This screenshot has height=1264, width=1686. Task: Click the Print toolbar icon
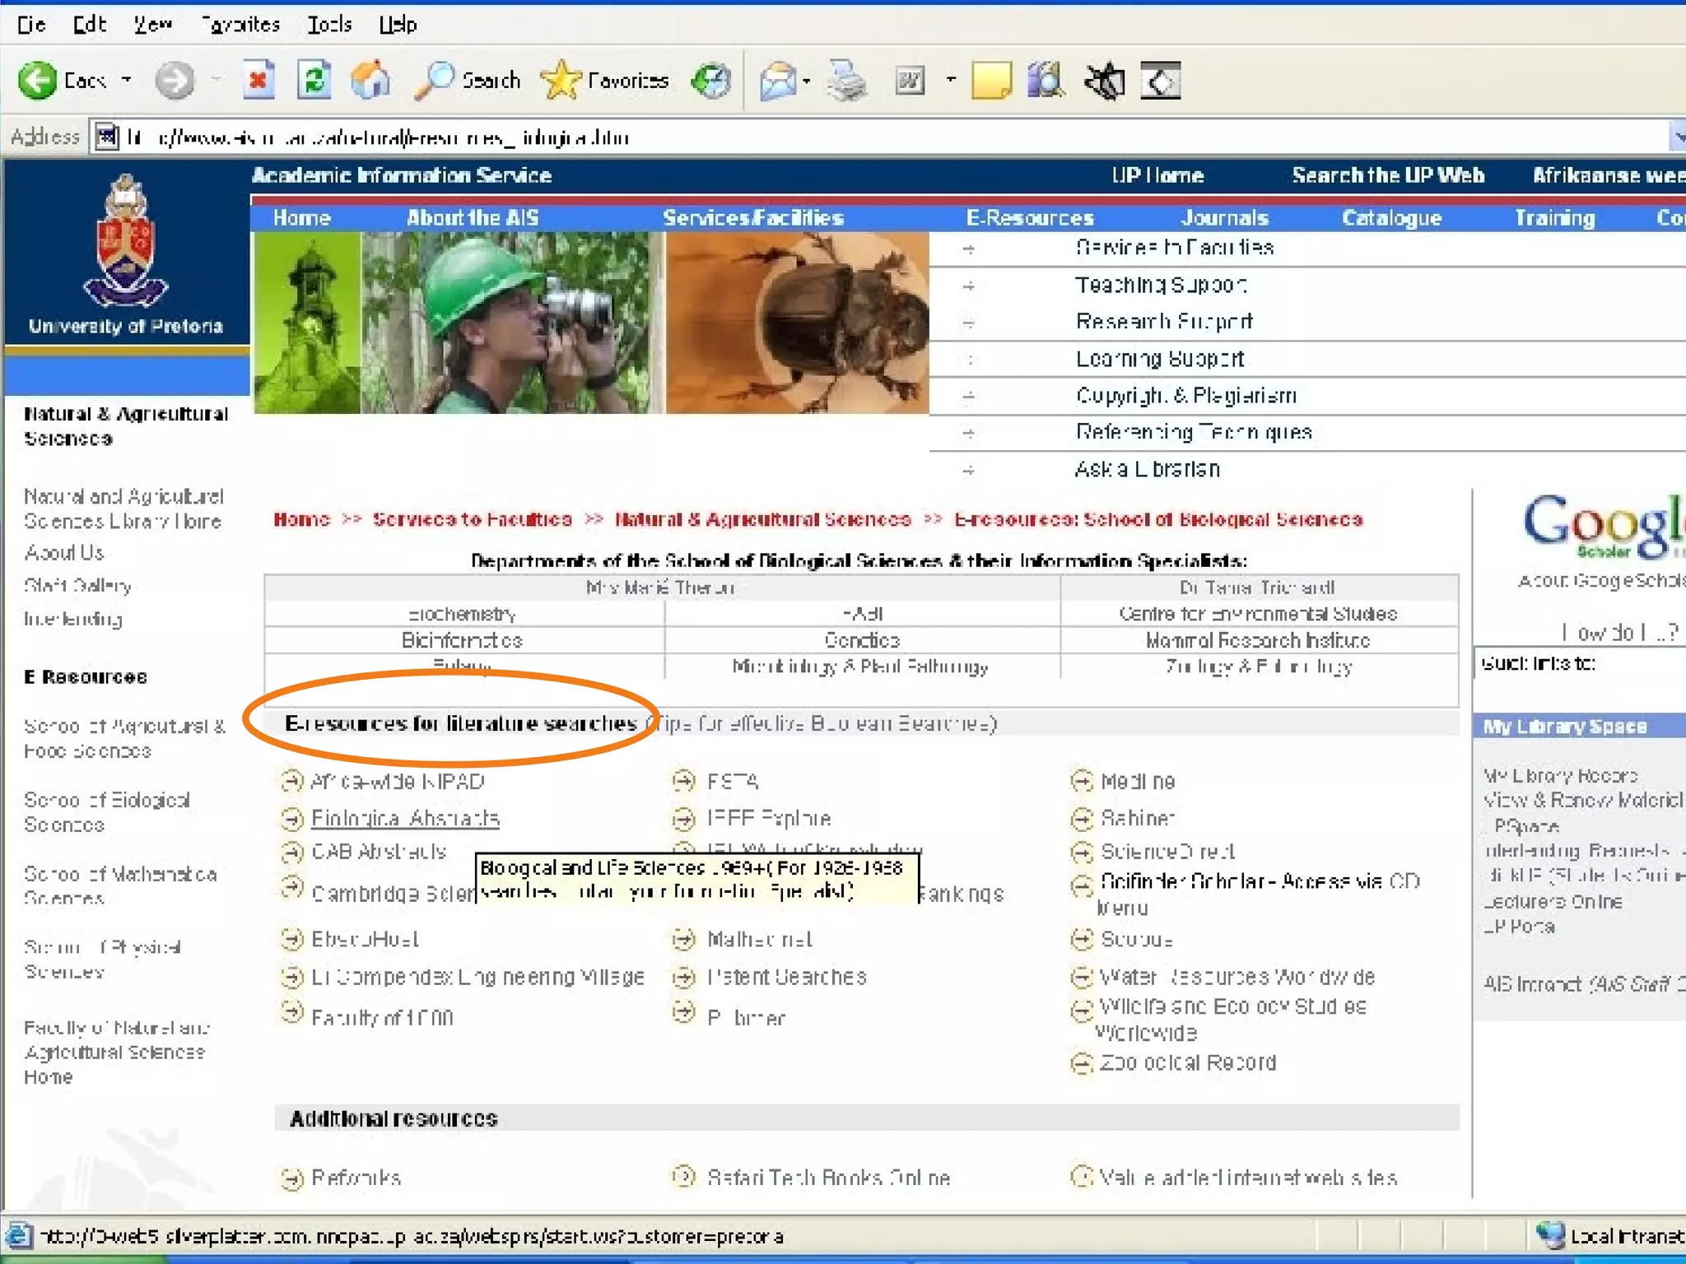(846, 81)
